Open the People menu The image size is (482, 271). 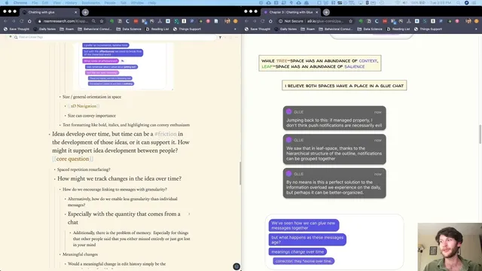click(110, 3)
